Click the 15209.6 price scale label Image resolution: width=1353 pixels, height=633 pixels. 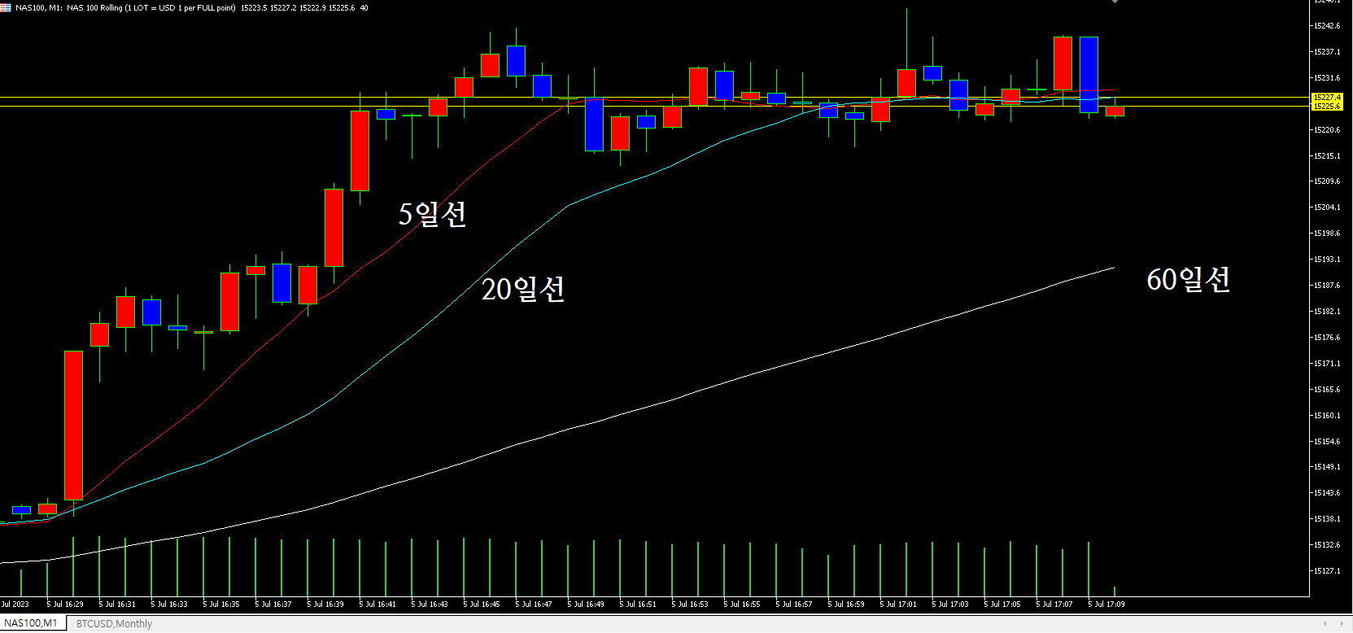(x=1327, y=181)
